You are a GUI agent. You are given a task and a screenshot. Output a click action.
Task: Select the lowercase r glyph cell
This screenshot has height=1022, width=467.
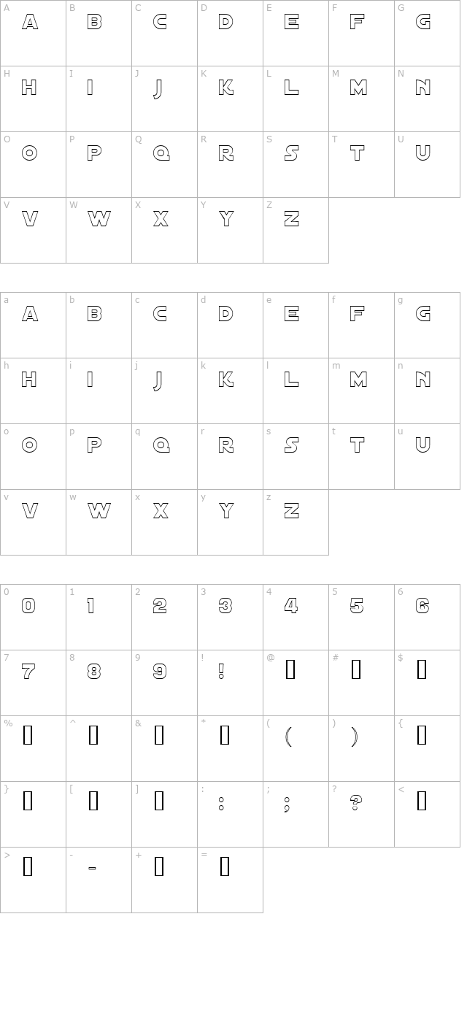point(230,456)
